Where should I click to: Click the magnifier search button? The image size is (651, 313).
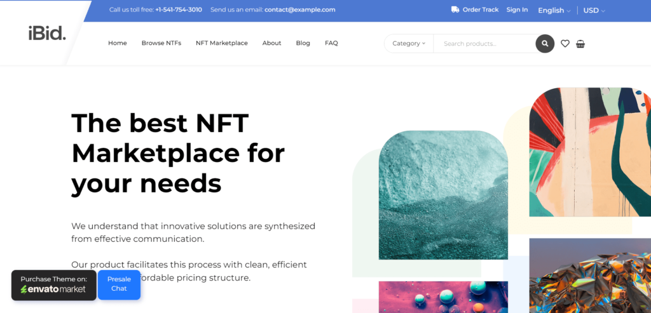(545, 44)
